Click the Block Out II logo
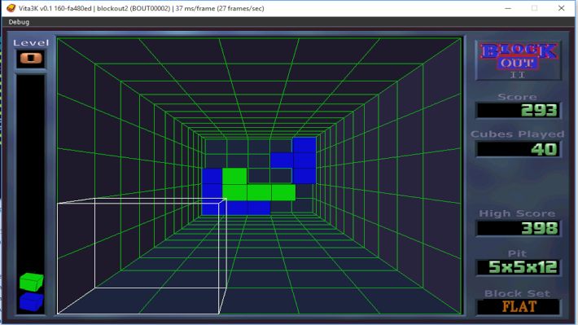Viewport: 578px width, 325px height. tap(519, 60)
